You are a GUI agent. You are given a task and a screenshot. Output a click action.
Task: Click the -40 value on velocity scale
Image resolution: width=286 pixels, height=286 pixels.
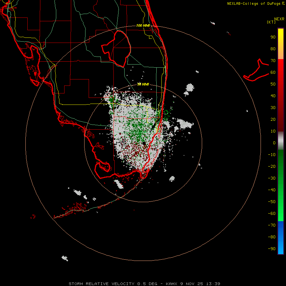coord(272,190)
